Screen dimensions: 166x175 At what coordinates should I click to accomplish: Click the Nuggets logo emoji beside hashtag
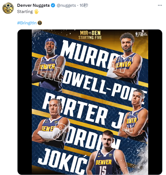coord(40,23)
